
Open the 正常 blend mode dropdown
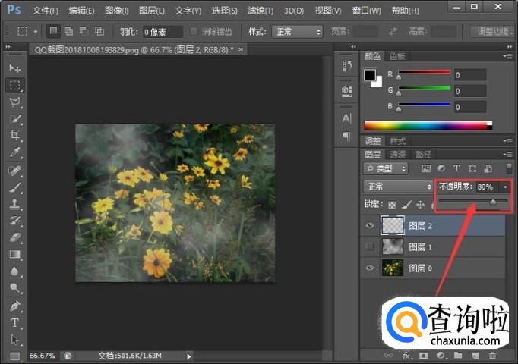tap(398, 187)
